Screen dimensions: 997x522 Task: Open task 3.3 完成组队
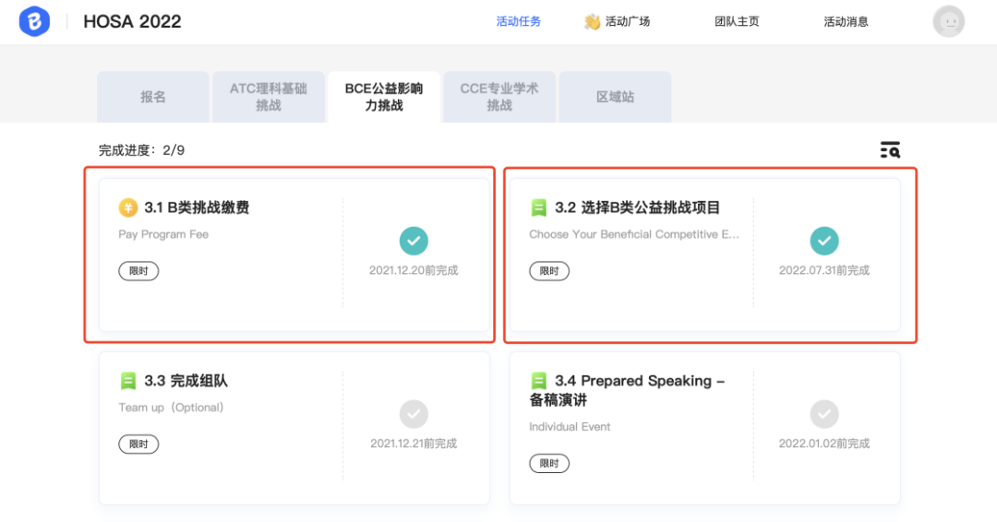point(294,428)
